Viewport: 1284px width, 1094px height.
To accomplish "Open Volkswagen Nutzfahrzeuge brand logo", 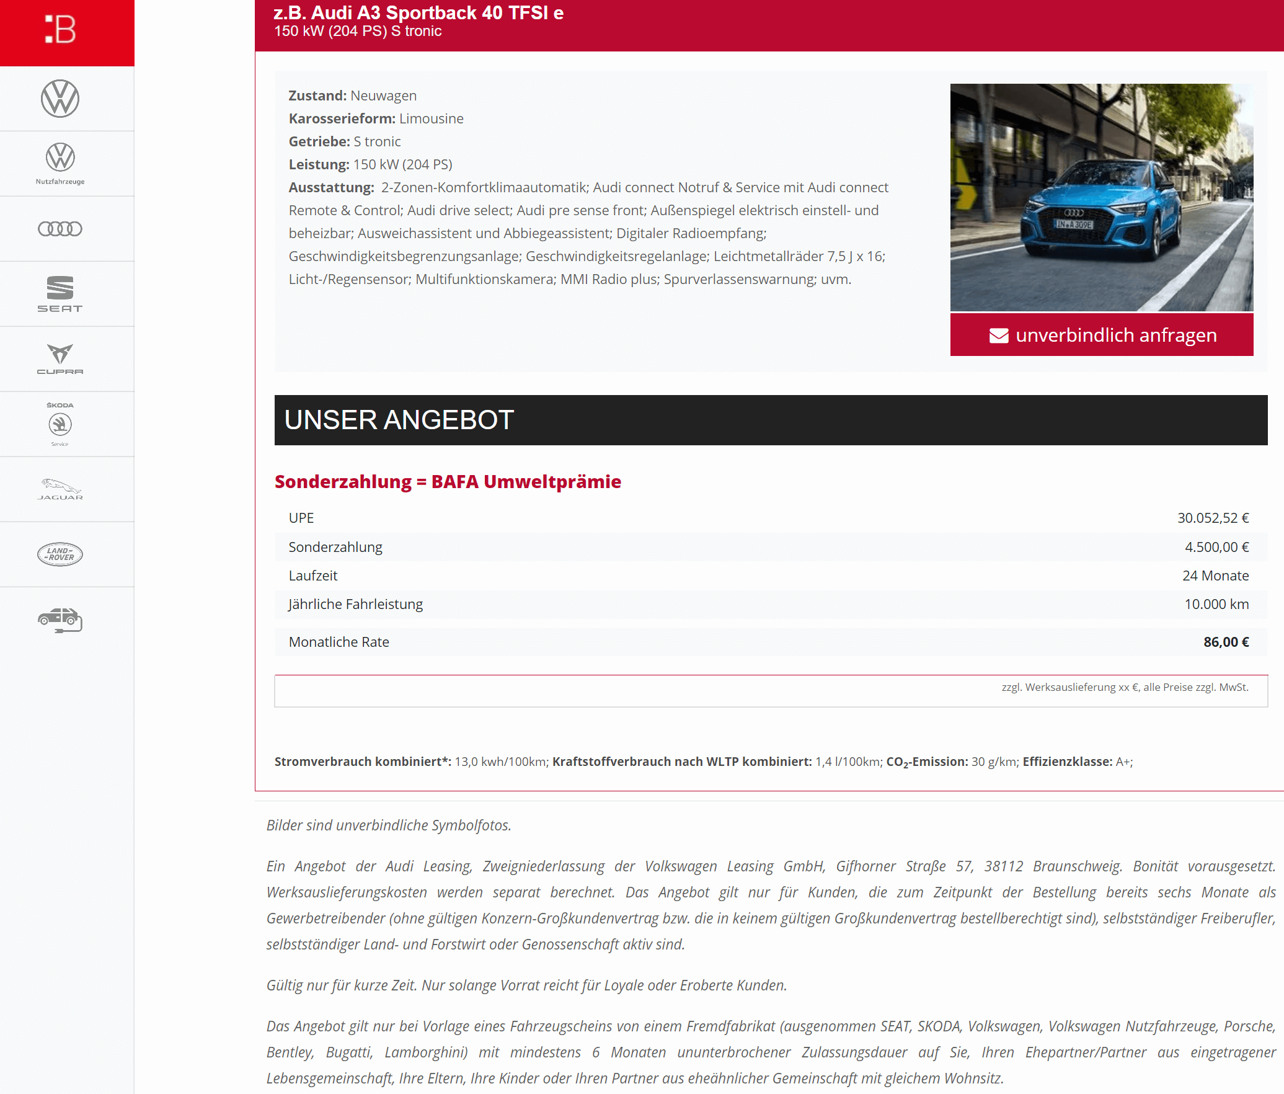I will [60, 164].
